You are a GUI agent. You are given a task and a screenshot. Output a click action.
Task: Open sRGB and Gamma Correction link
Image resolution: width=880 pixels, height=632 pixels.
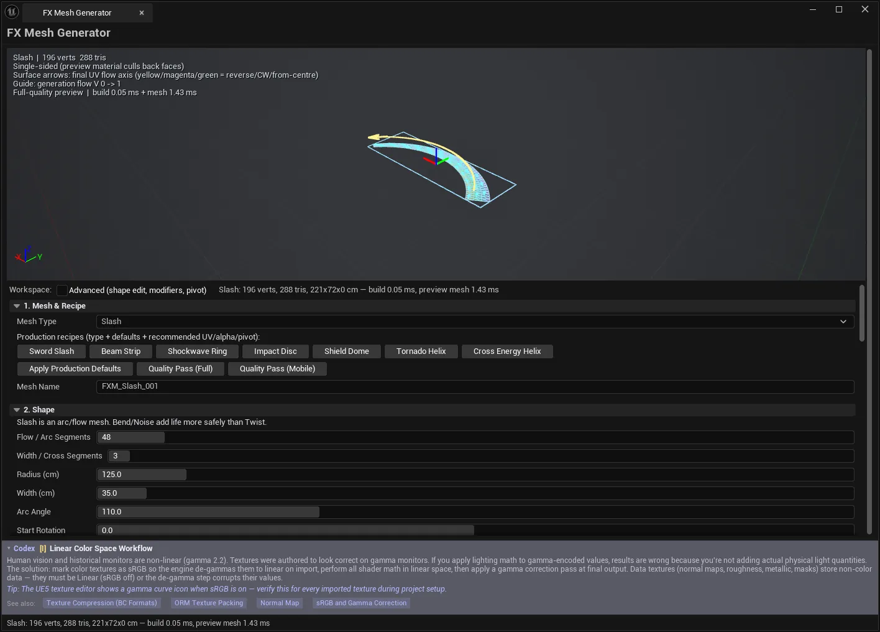click(x=361, y=603)
